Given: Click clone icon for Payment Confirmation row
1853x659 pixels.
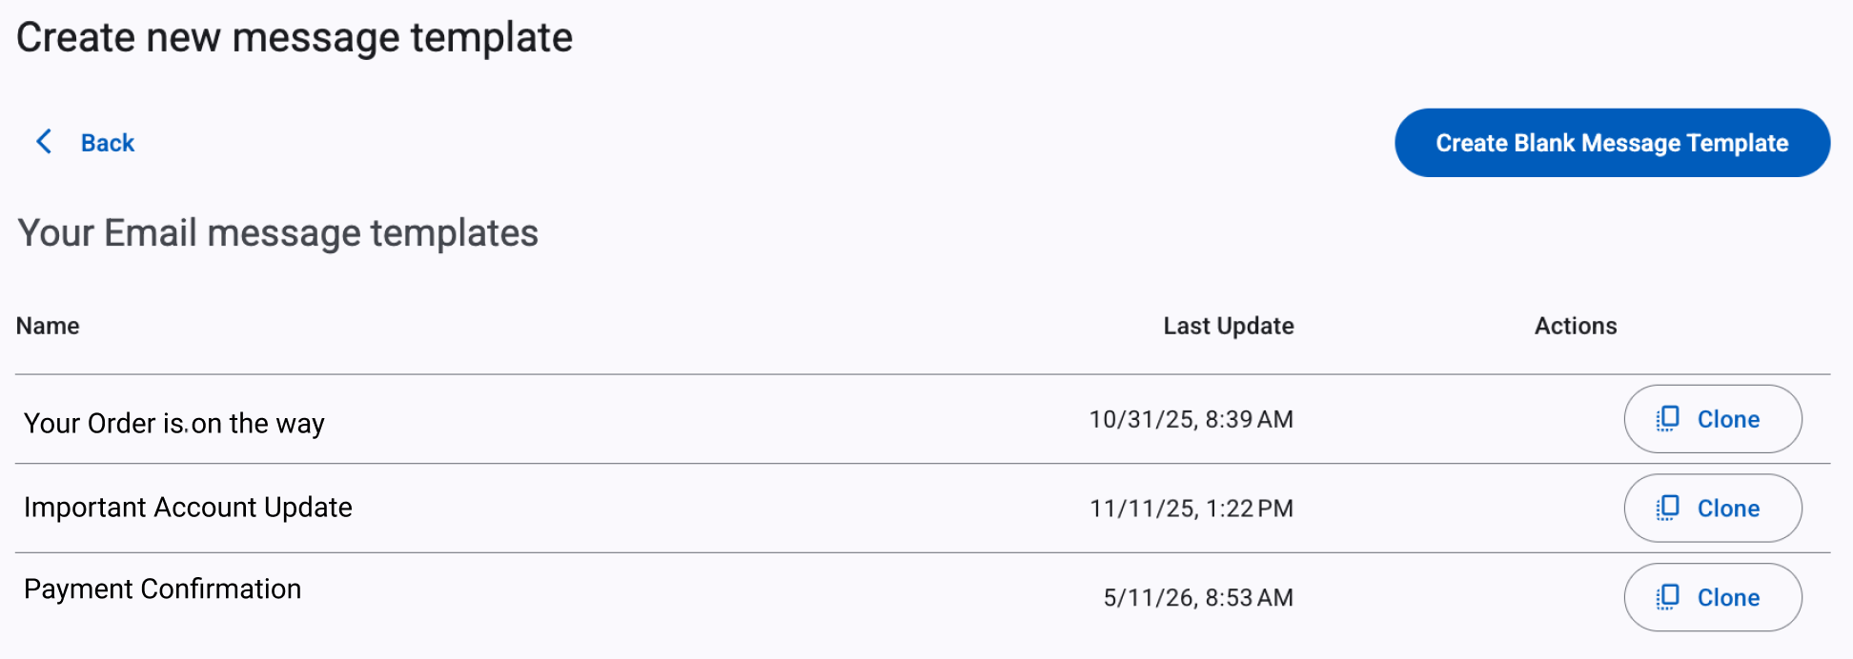Looking at the screenshot, I should (1667, 598).
